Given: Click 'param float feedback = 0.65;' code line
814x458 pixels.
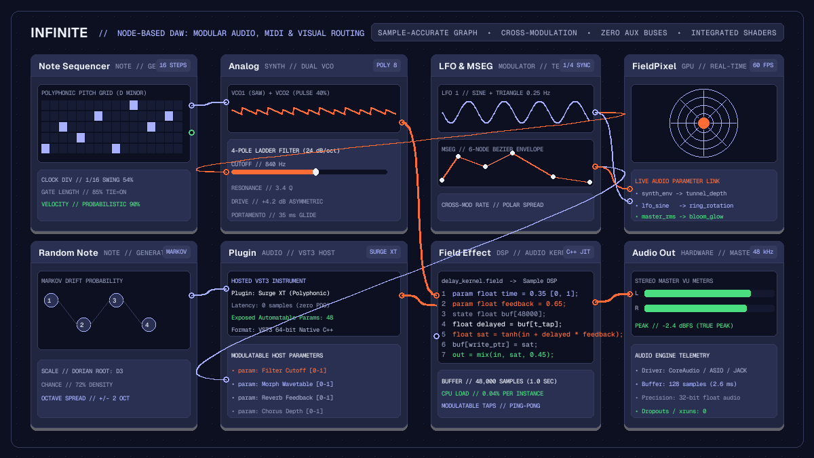Looking at the screenshot, I should [509, 304].
